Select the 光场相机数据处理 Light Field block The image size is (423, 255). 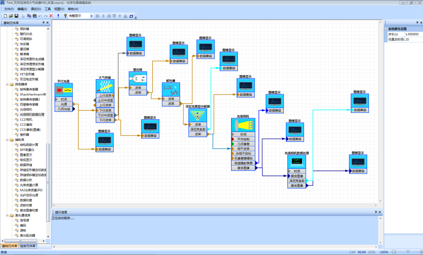(297, 162)
